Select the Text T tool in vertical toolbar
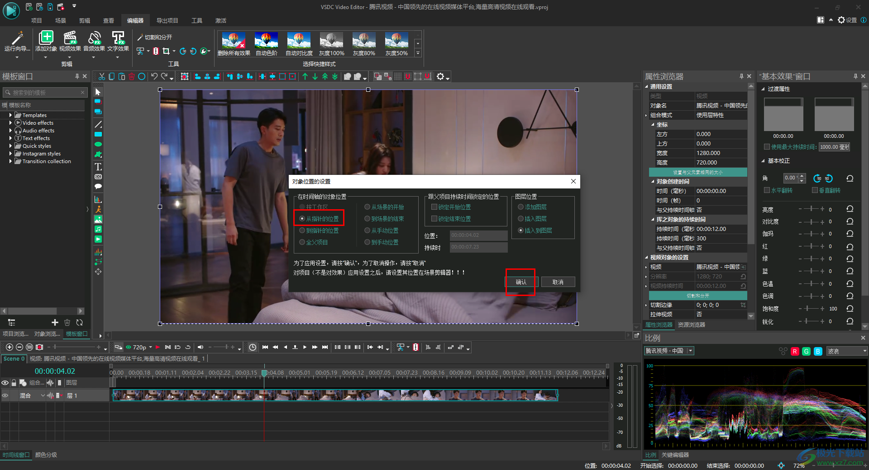Screen dimensions: 869x470 [x=98, y=167]
